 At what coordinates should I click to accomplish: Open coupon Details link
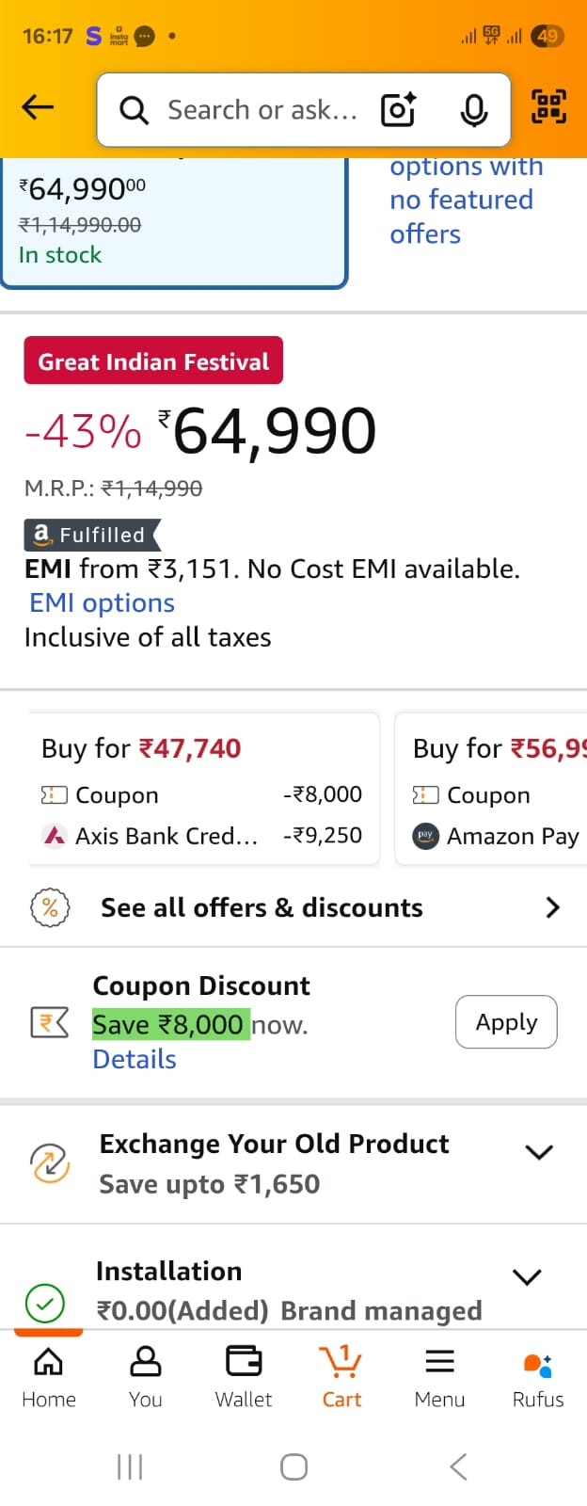click(135, 1060)
